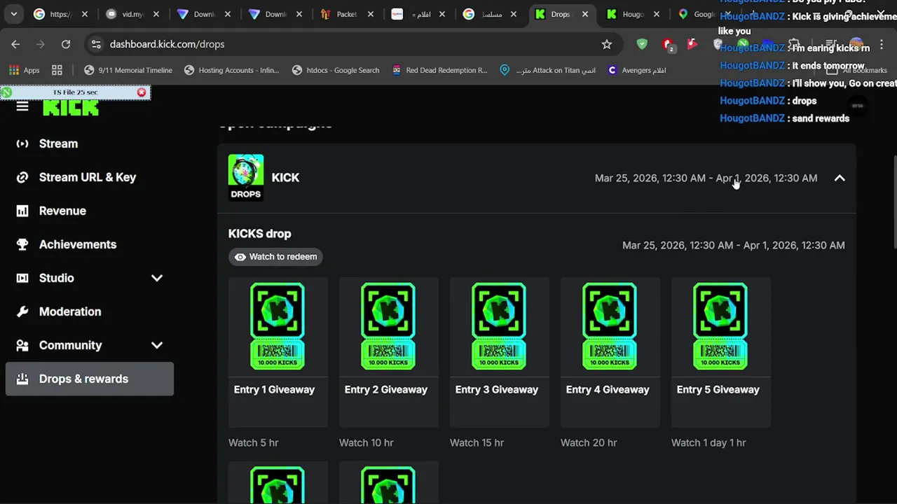
Task: Select the Entry 3 Giveaway ticket icon
Action: [499, 326]
